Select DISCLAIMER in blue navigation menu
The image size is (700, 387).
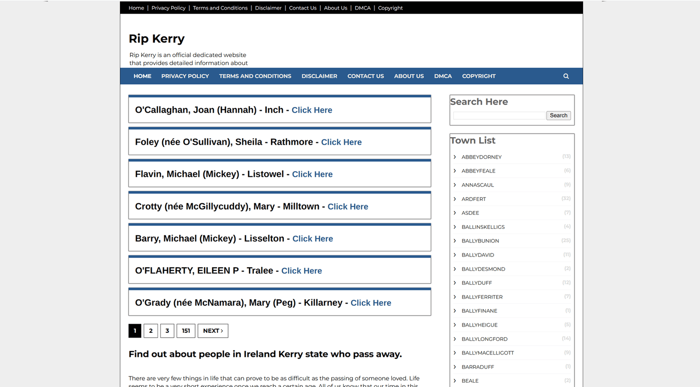coord(319,76)
